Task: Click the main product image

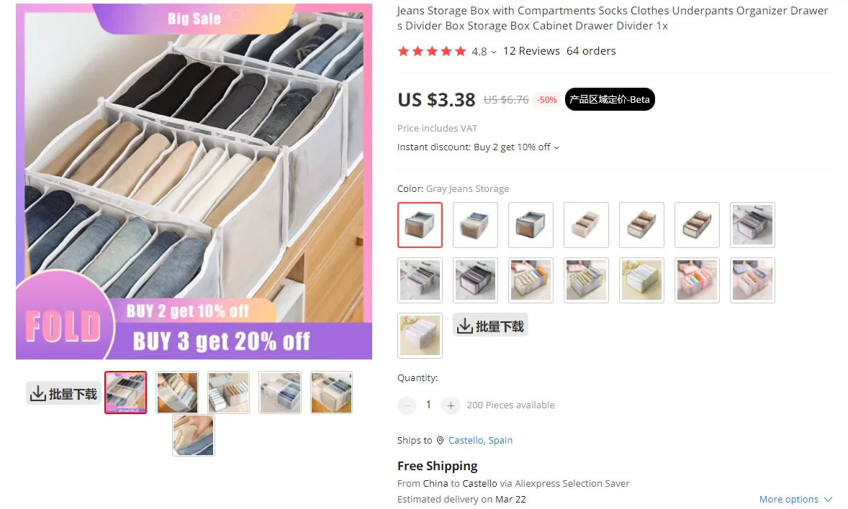Action: click(x=194, y=182)
